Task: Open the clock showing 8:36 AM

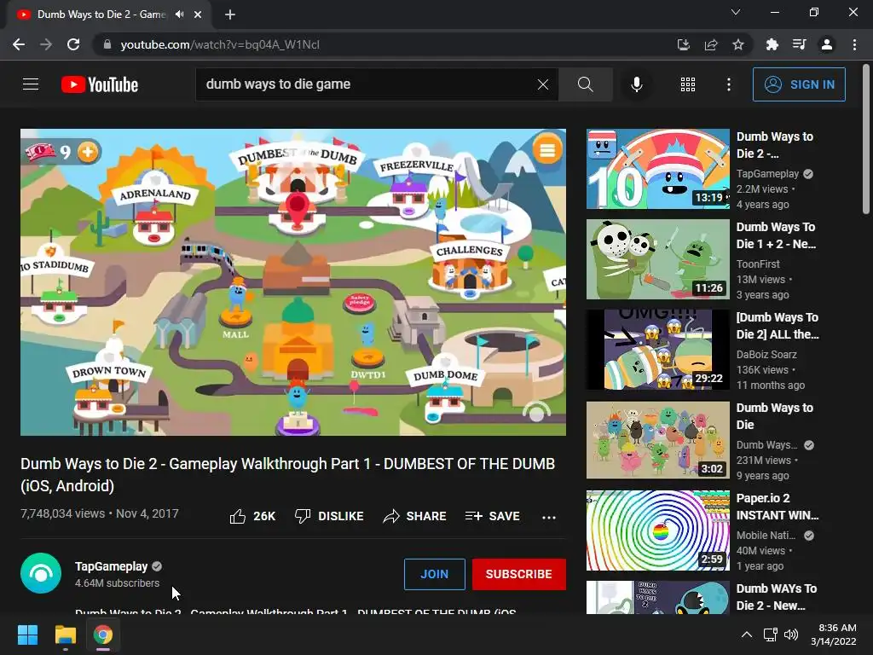Action: (834, 635)
